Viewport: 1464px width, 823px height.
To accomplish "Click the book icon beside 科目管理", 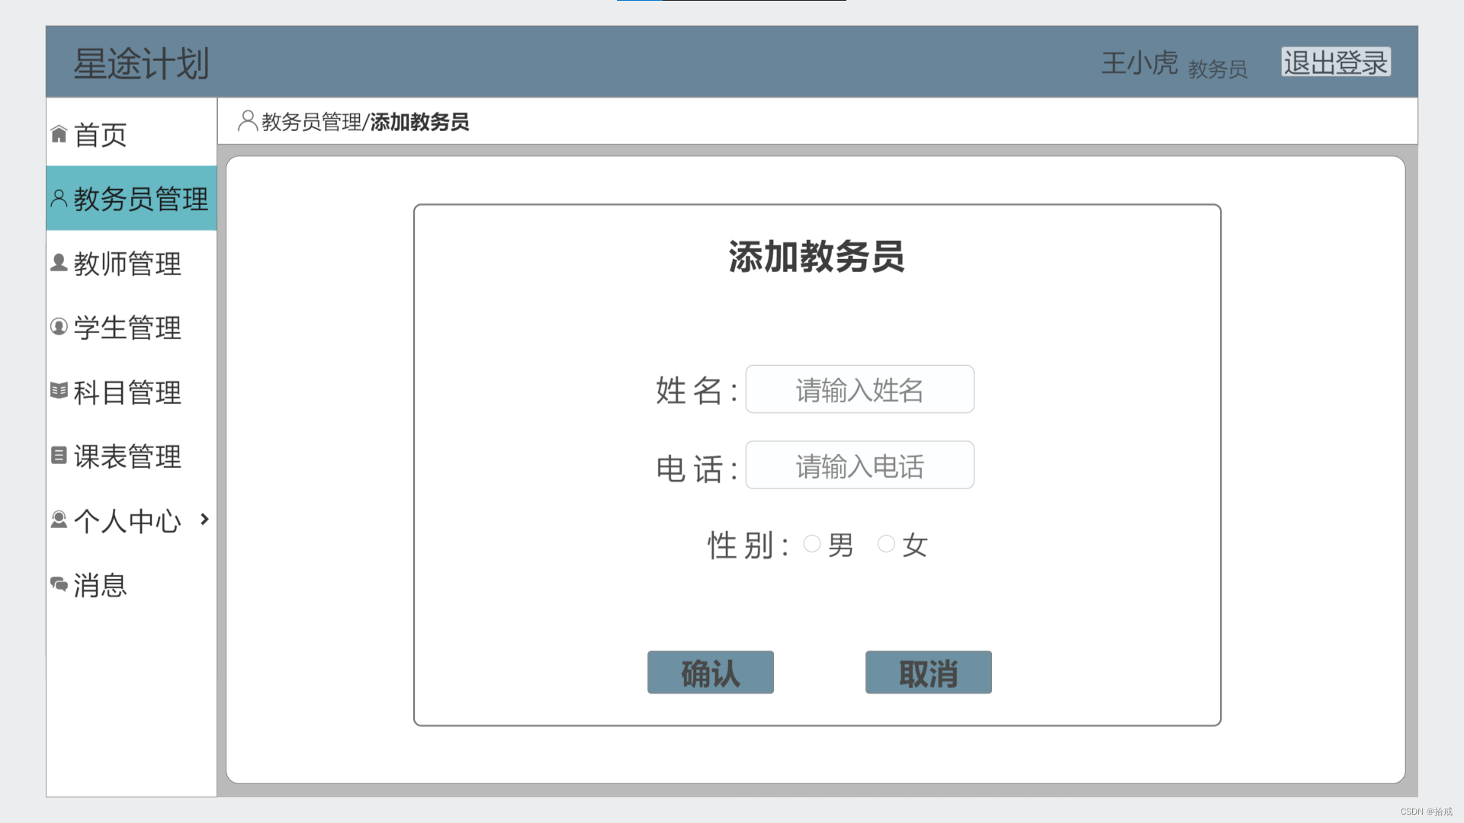I will click(59, 391).
